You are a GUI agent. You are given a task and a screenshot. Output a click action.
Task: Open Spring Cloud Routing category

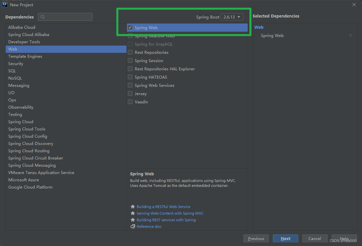pos(66,151)
